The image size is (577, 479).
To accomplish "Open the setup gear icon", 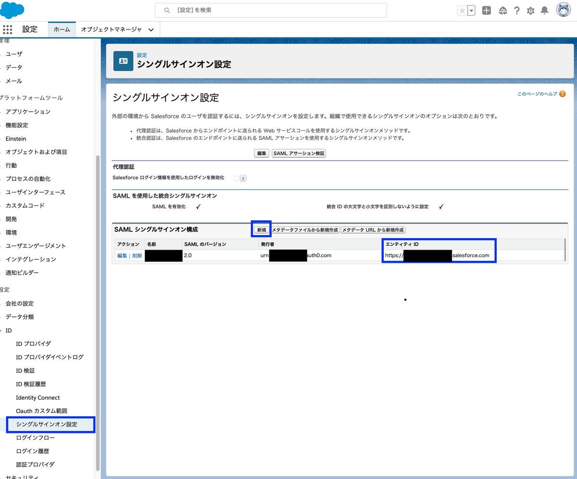I will tap(530, 10).
